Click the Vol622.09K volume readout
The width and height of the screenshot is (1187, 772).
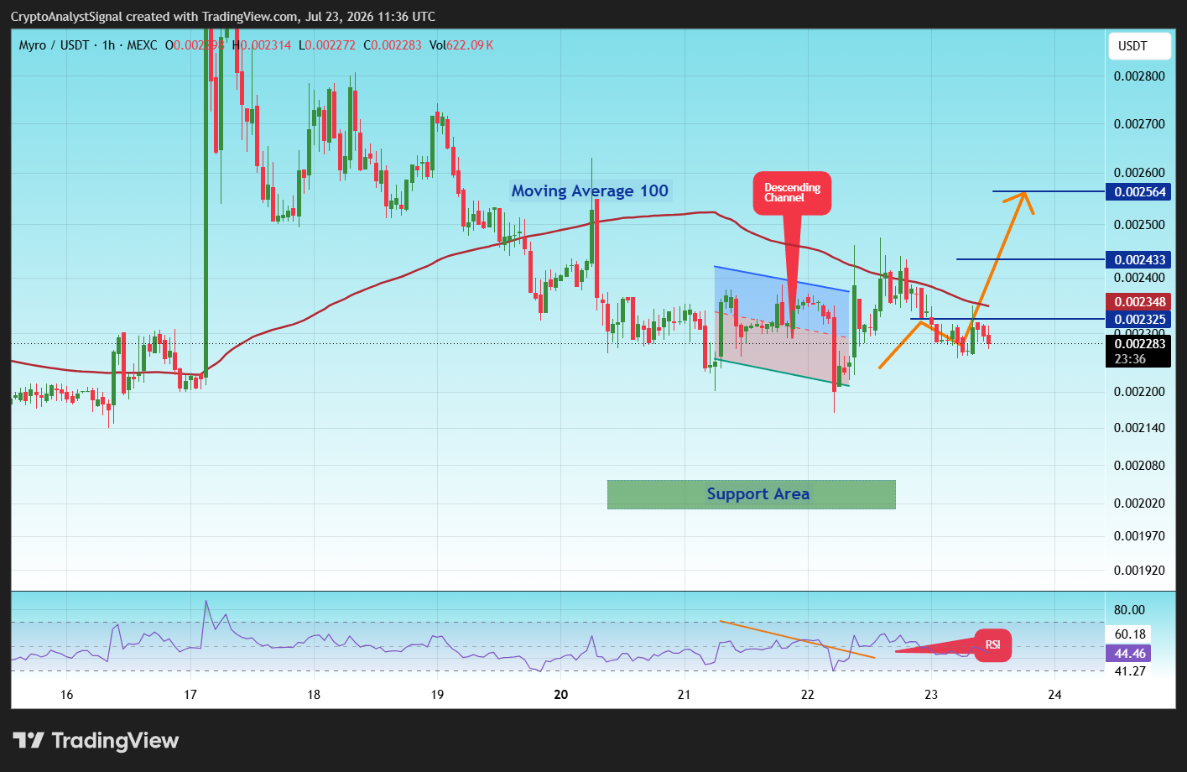(461, 45)
